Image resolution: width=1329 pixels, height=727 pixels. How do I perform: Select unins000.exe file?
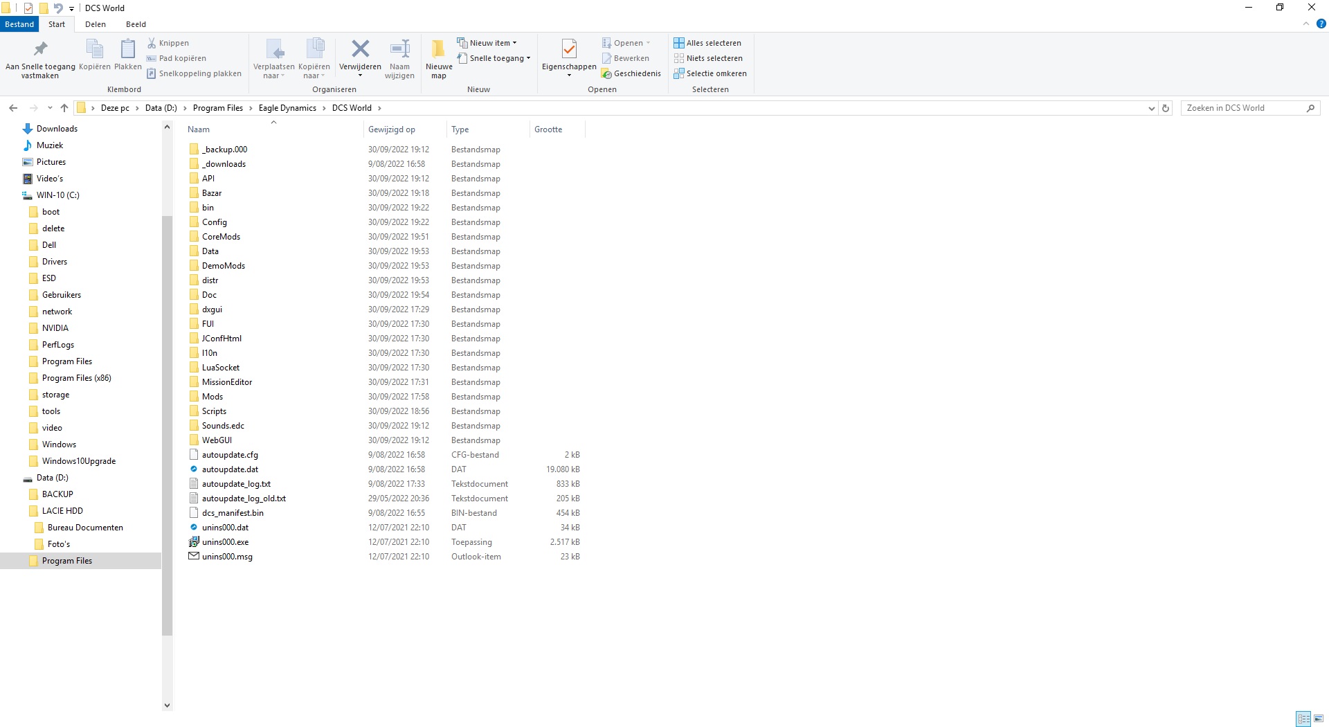pyautogui.click(x=225, y=542)
